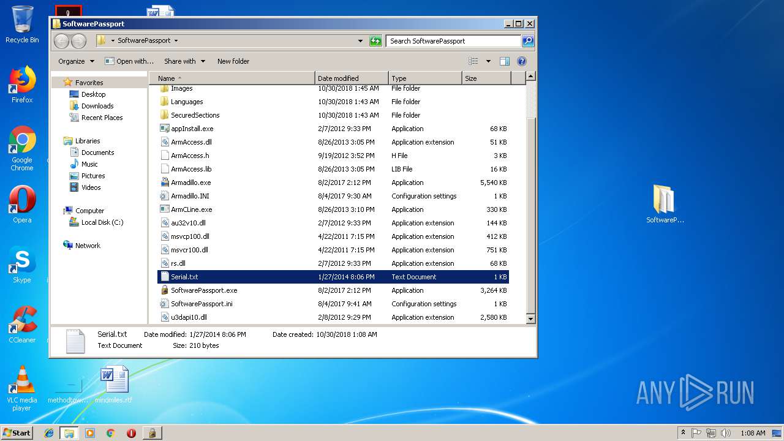Open VLC media player desktop icon

(22, 388)
